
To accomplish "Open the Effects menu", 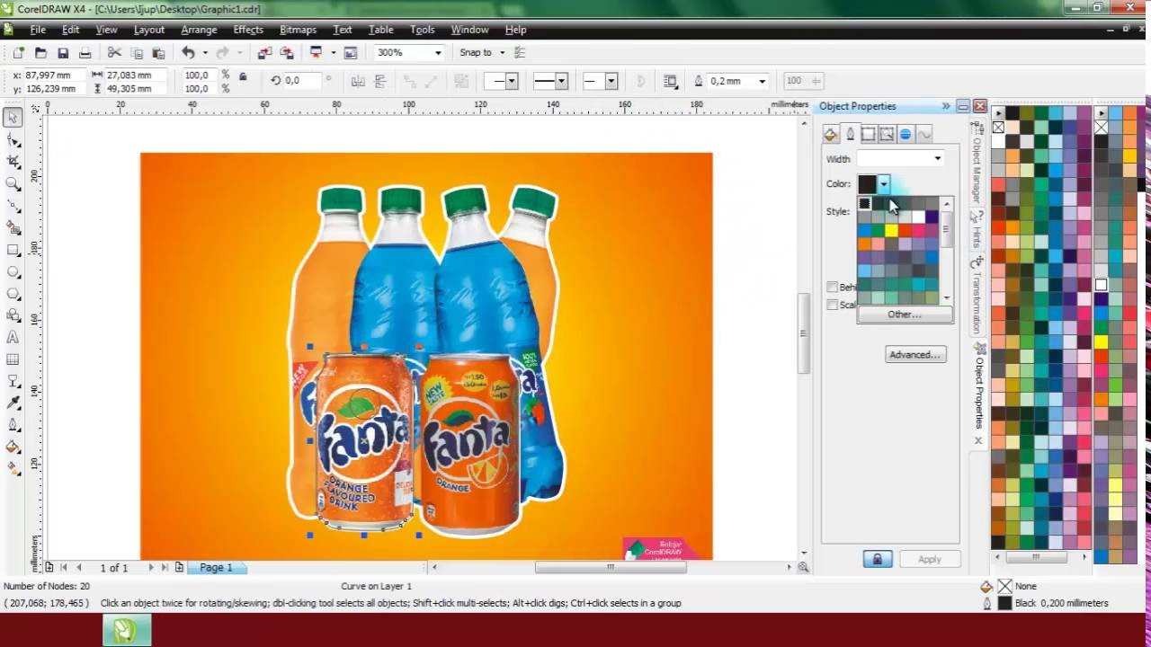I will pos(248,30).
